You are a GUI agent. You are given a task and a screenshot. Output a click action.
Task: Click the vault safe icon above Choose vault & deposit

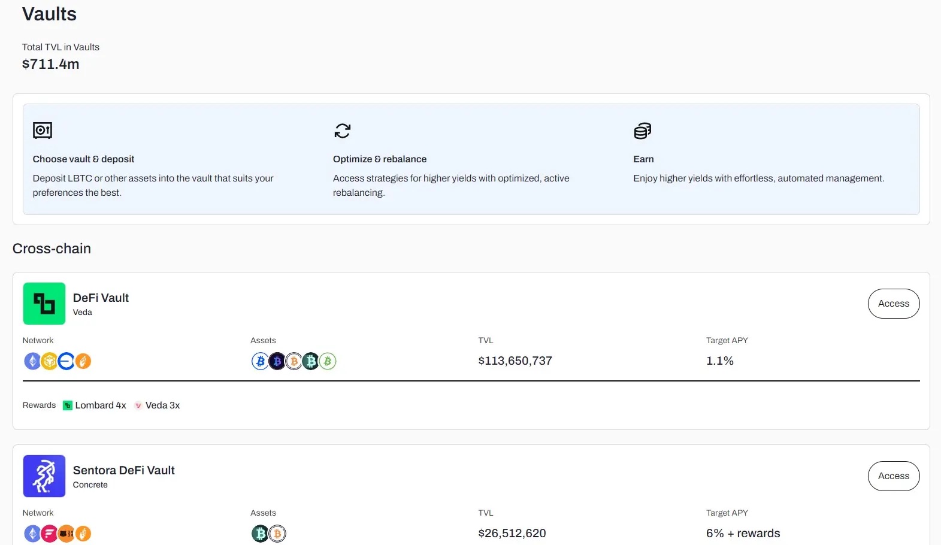point(43,130)
